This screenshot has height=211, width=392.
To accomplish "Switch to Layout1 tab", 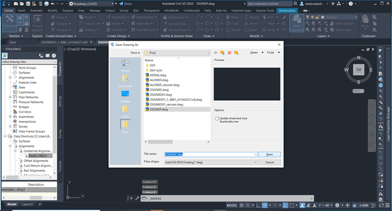I will (27, 204).
